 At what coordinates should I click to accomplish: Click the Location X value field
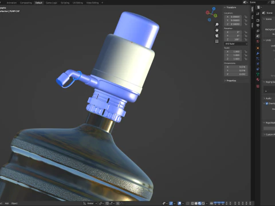tap(233, 17)
